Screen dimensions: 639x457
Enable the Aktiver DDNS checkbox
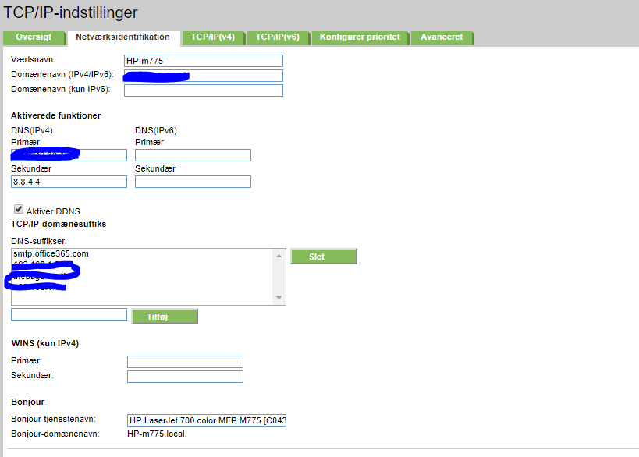pos(18,209)
